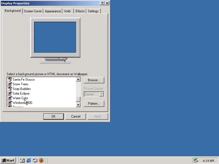Open the Web tab
Screen dimensions: 219x164
67,11
